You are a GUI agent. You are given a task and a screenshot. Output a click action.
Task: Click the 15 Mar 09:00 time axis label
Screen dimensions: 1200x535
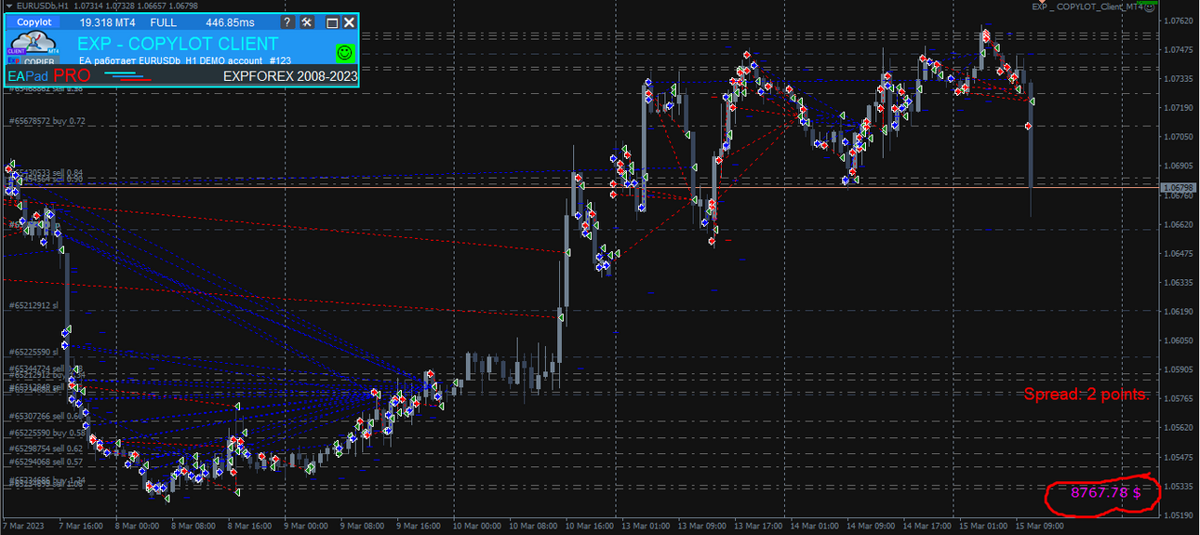pos(1041,526)
